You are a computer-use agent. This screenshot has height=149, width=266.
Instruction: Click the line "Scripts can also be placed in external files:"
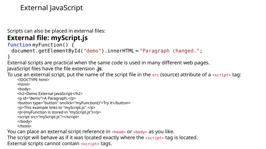[x=56, y=31]
